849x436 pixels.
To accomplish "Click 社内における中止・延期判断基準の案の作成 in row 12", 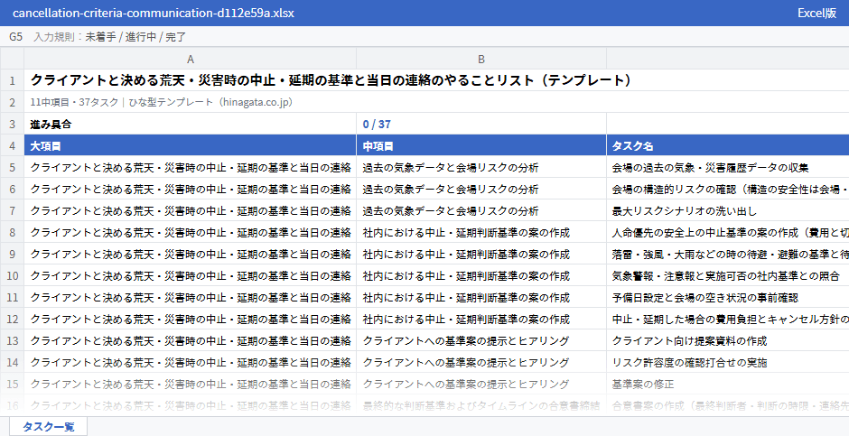I will point(481,319).
